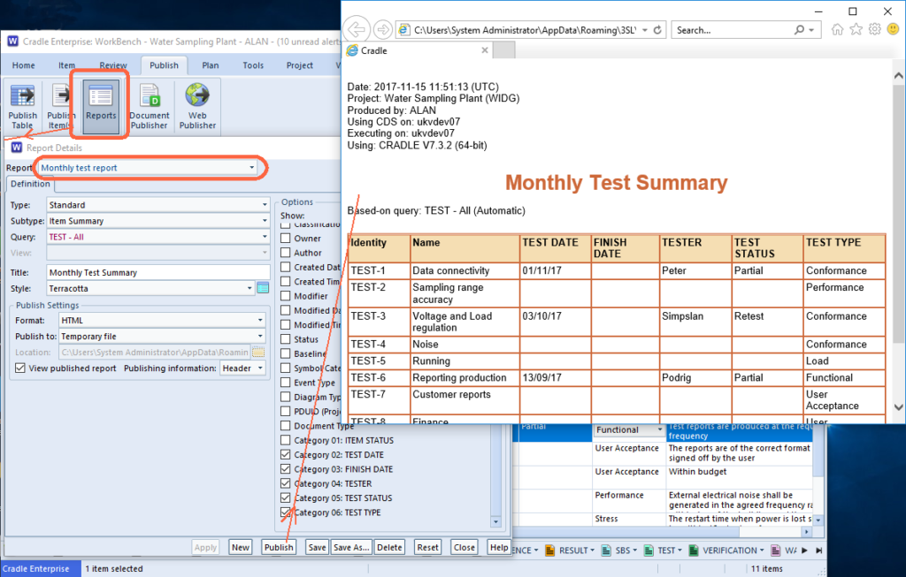Switch to the Tools ribbon tab
Viewport: 906px width, 577px height.
pyautogui.click(x=253, y=65)
